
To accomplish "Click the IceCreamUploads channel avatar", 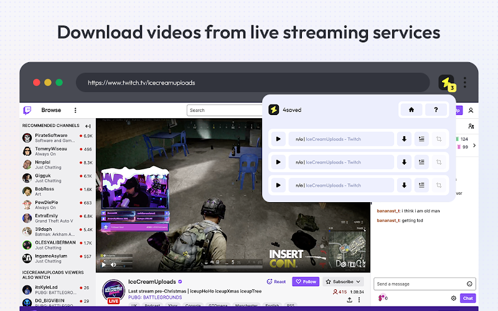I will (113, 291).
